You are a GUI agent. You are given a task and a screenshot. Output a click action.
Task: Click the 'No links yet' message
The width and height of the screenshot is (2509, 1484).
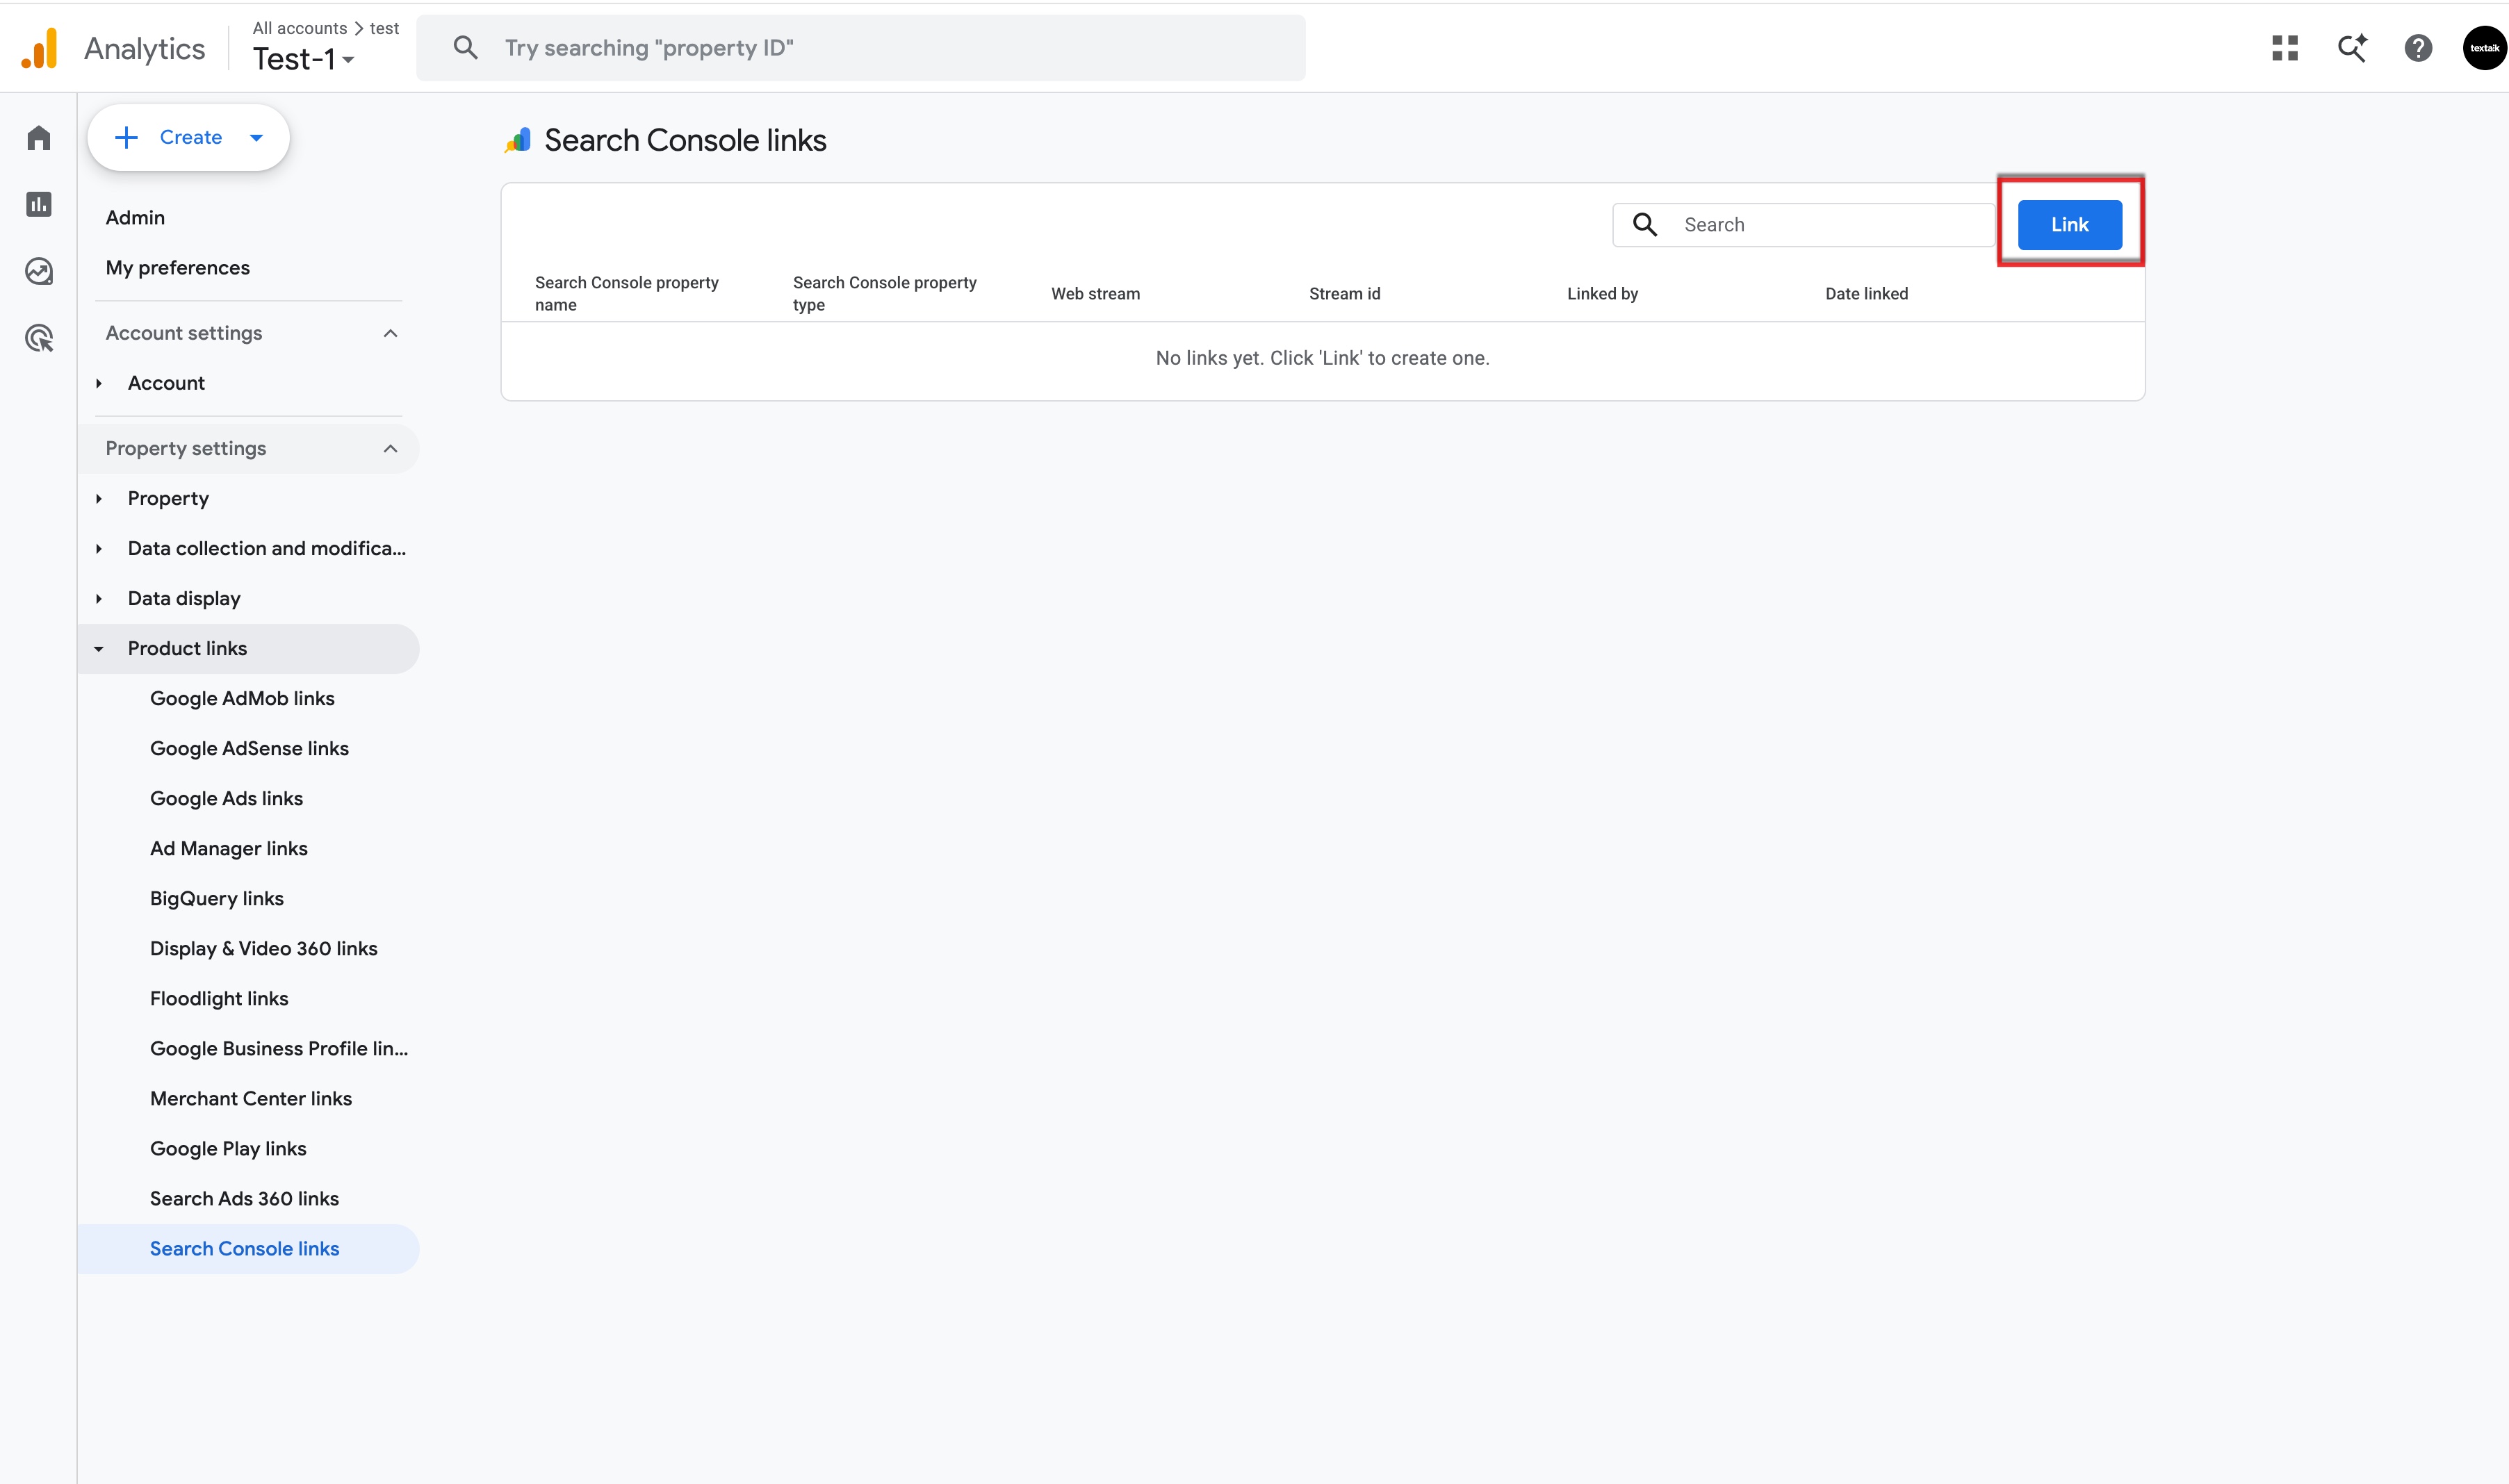pos(1323,358)
